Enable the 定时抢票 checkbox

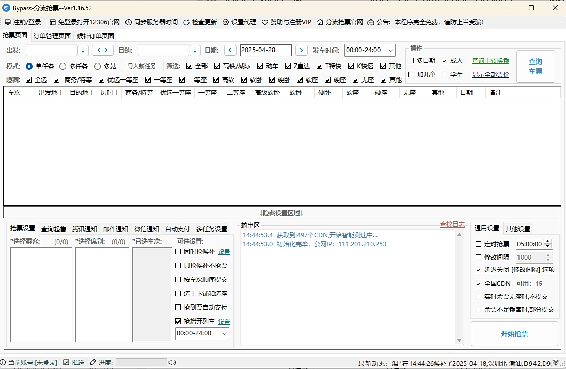coord(478,244)
